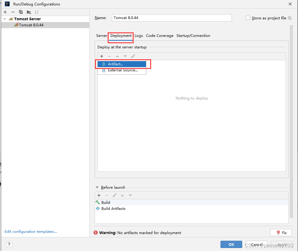Image resolution: width=298 pixels, height=251 pixels.
Task: Select the Tomcat 8.0.44 configuration item
Action: [45, 25]
